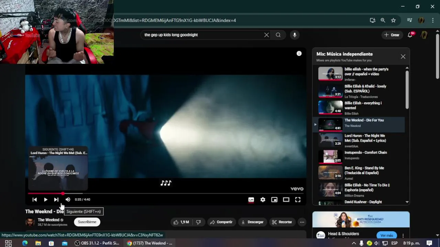This screenshot has height=247, width=440.
Task: Play Billie Eilish - No Time To Die
Action: (x=359, y=190)
